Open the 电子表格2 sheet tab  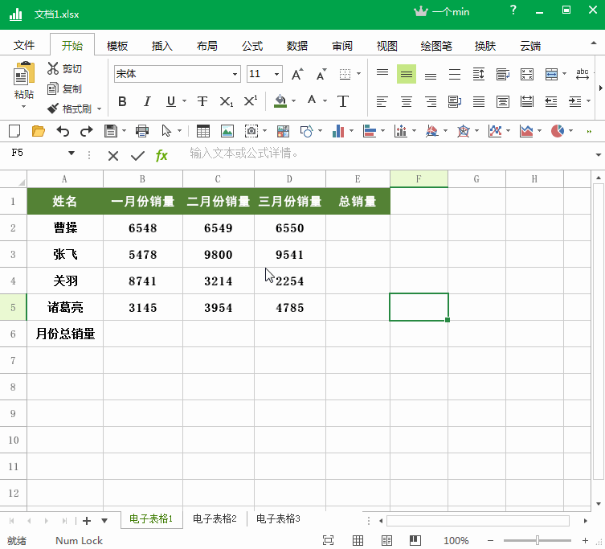click(x=215, y=518)
